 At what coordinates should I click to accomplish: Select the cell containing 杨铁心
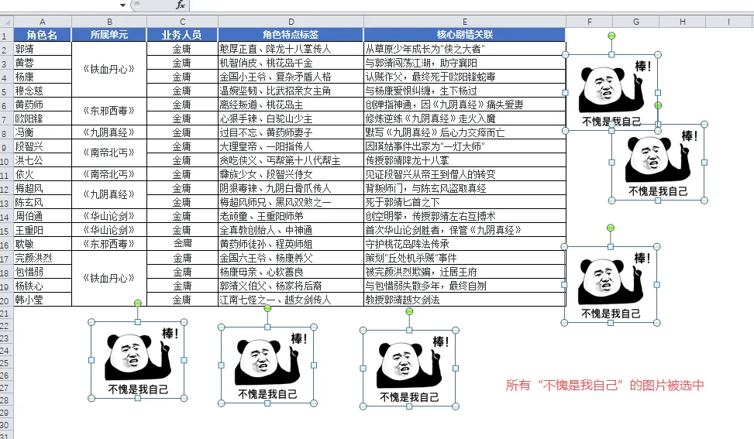click(43, 286)
